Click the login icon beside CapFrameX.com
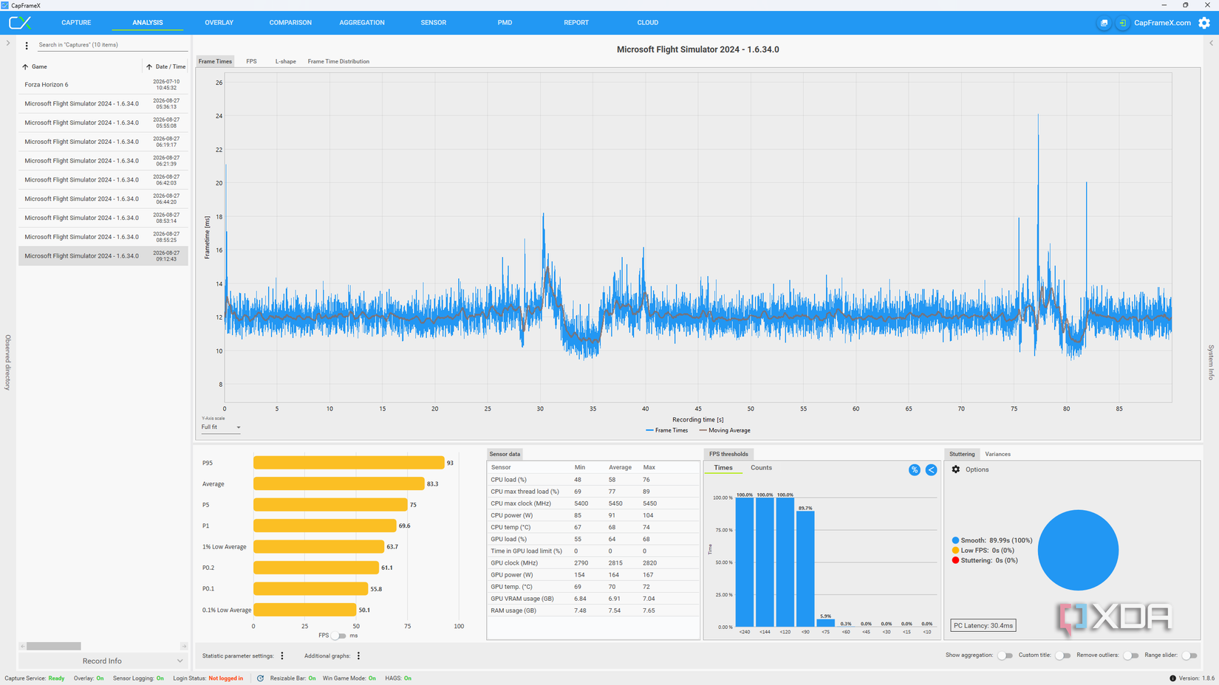This screenshot has width=1219, height=685. [x=1122, y=23]
